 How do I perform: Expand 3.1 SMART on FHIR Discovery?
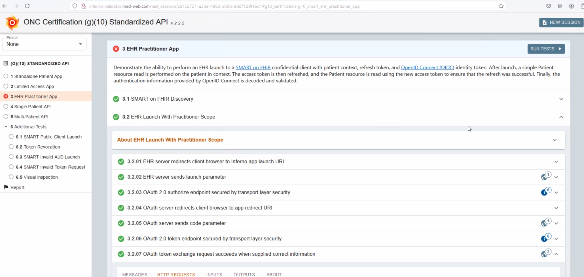click(x=561, y=99)
